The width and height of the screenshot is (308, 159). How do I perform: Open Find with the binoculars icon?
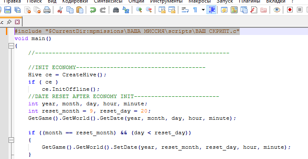pos(116,10)
